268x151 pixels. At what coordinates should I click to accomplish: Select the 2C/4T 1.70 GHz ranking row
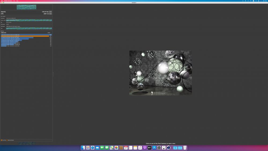pos(26,46)
